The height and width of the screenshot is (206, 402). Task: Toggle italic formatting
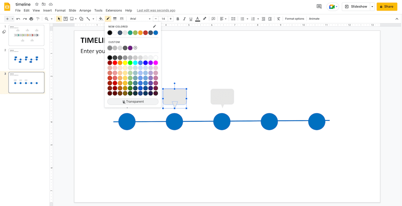tap(184, 19)
